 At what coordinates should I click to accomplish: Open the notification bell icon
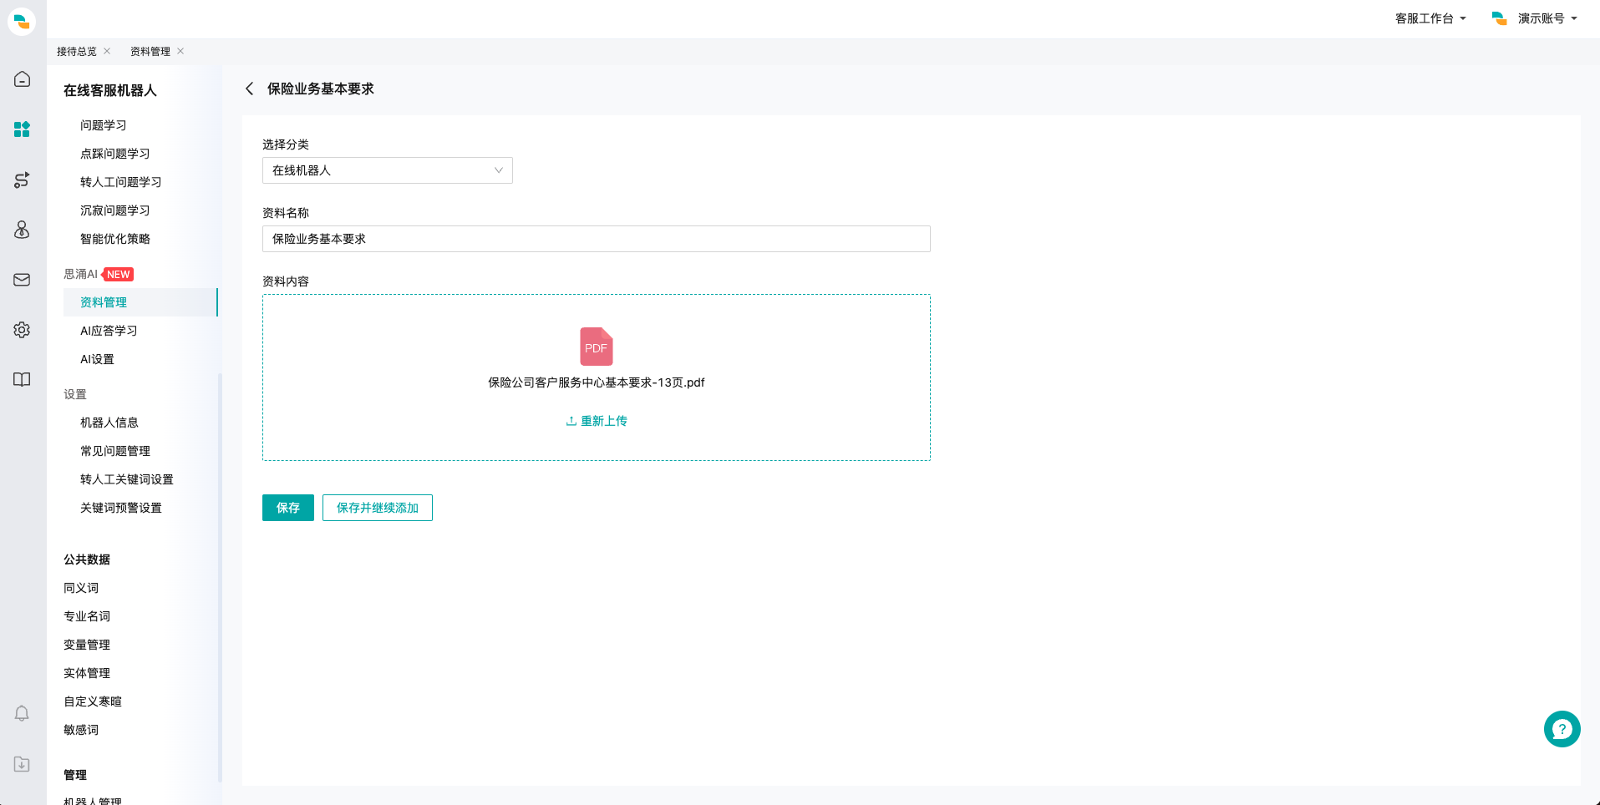pos(22,714)
